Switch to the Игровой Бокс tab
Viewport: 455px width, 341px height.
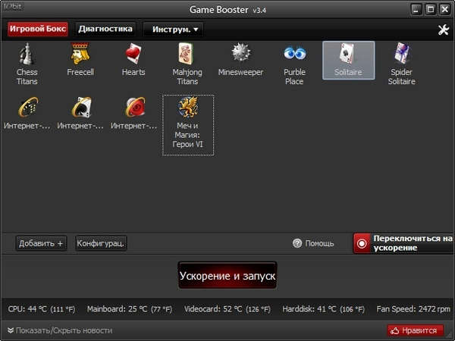tap(38, 29)
